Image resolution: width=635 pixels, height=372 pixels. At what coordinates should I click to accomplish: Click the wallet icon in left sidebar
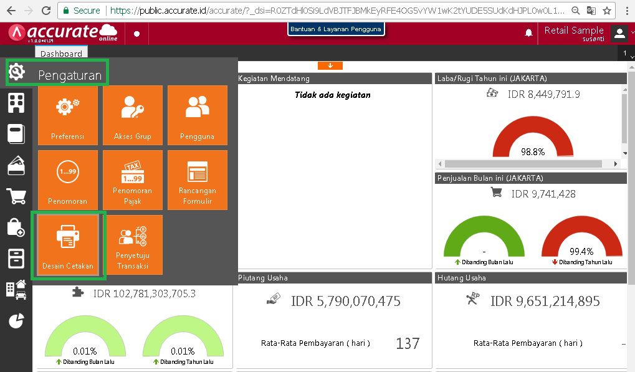tap(16, 165)
